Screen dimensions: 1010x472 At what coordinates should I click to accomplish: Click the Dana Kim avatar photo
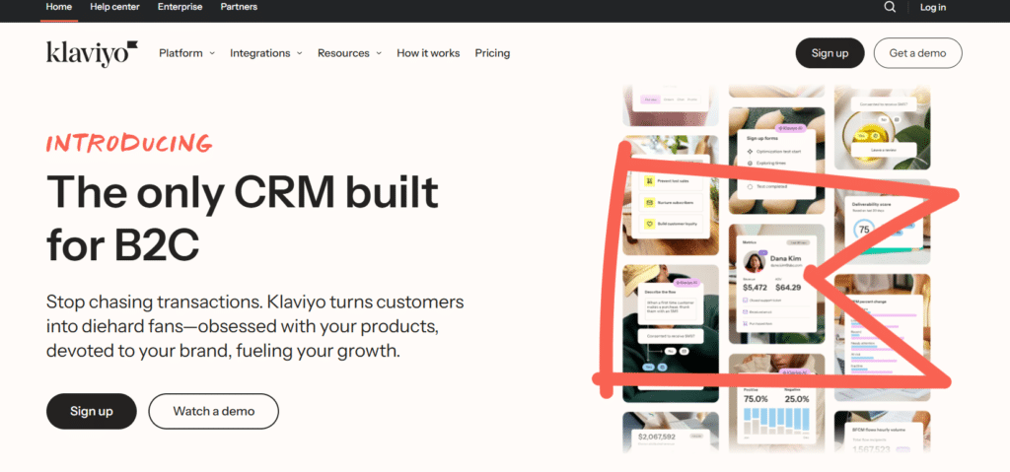pos(754,261)
